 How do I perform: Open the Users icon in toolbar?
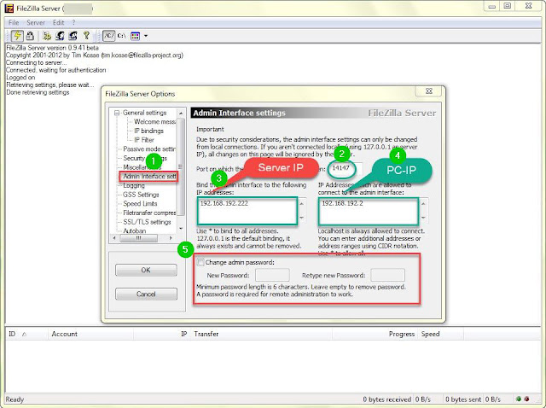(61, 36)
